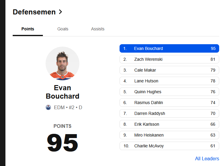This screenshot has height=166, width=224.
Task: Open the Defensemen section chevron arrow
Action: (61, 12)
